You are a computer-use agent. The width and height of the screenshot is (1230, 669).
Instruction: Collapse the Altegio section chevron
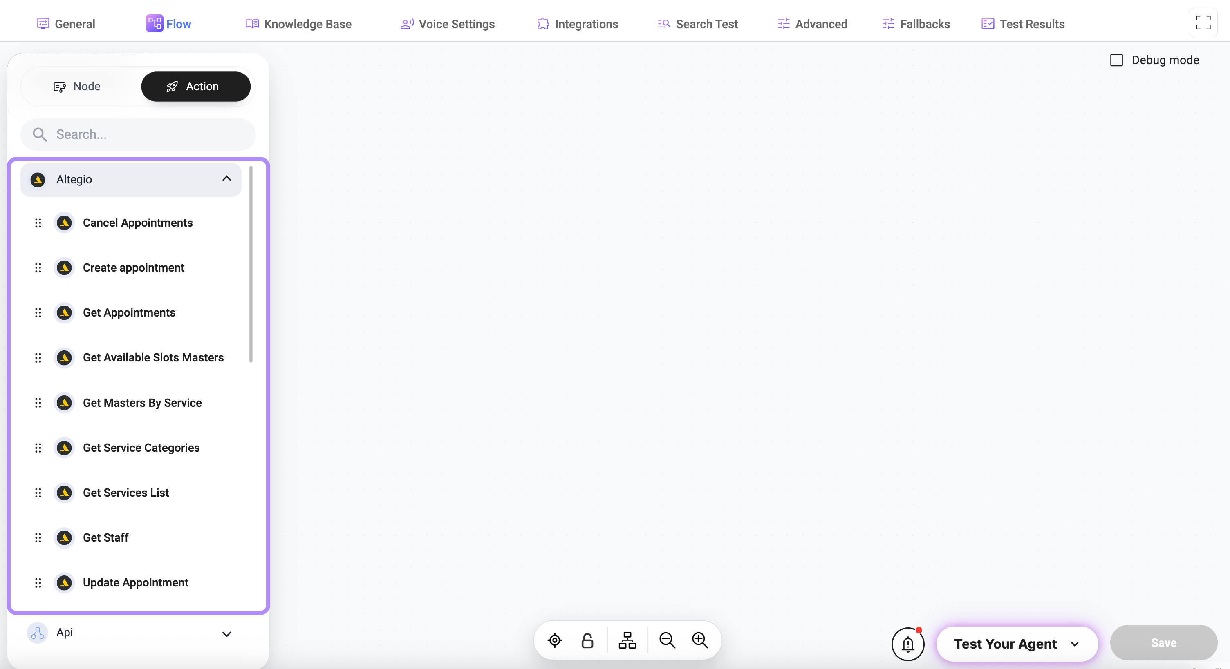(227, 178)
